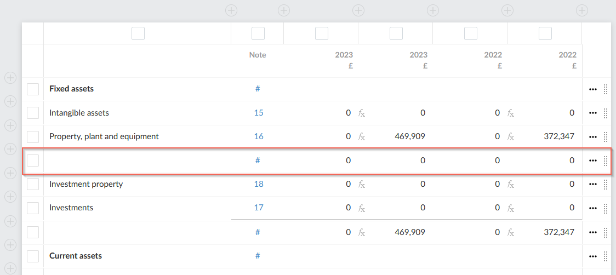Viewport: 616px width, 275px height.
Task: Open 2023 fx formula for Property, plant and equipment
Action: (x=361, y=137)
